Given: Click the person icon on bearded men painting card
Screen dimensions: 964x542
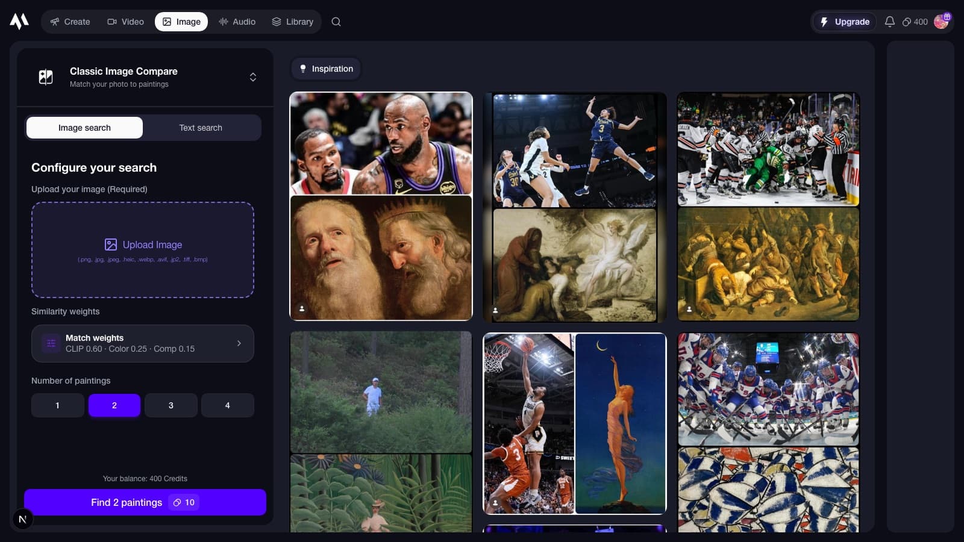Looking at the screenshot, I should point(302,309).
